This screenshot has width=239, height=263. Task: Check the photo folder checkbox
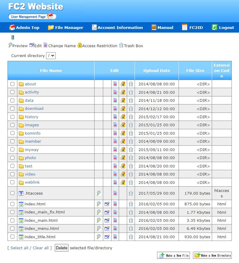pyautogui.click(x=13, y=158)
